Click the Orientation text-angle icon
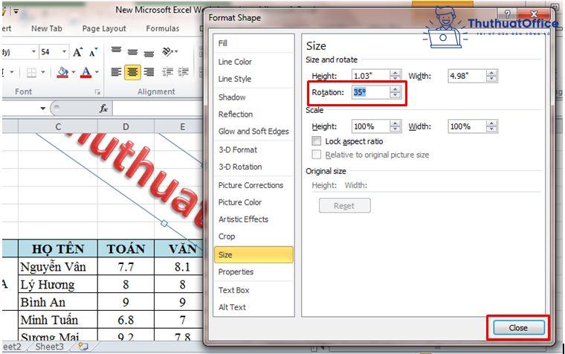This screenshot has height=354, width=565. pos(167,51)
